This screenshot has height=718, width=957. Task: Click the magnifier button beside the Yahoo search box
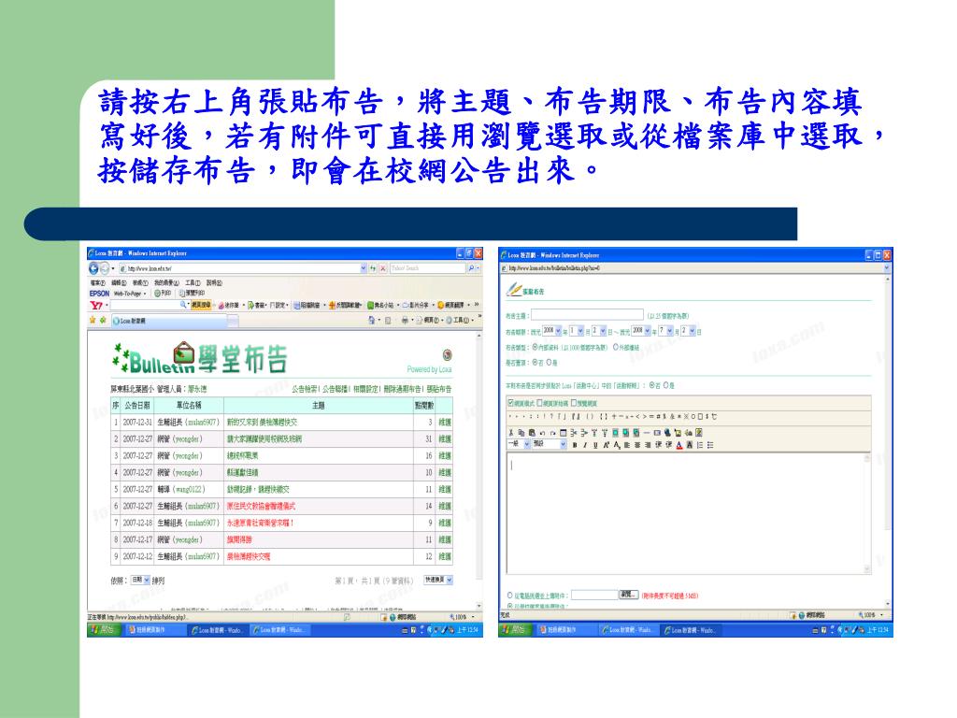(x=471, y=268)
